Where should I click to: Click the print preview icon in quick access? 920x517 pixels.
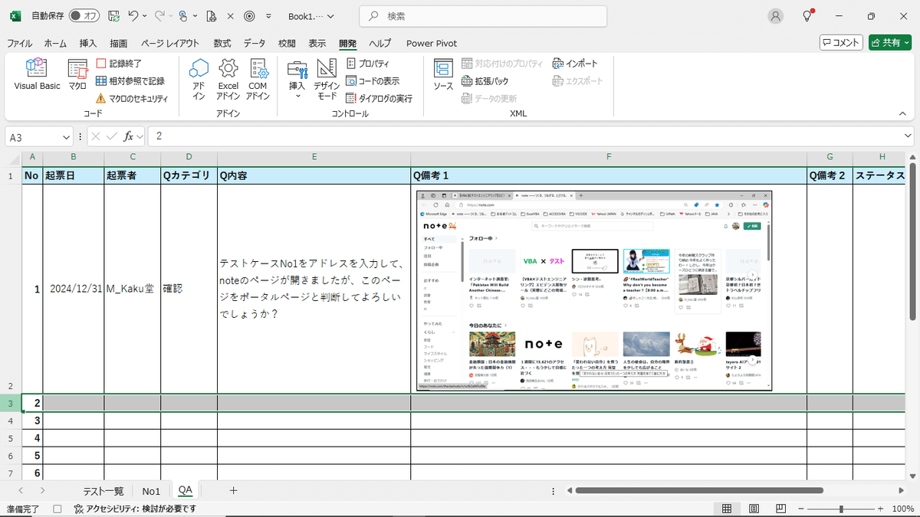(212, 16)
